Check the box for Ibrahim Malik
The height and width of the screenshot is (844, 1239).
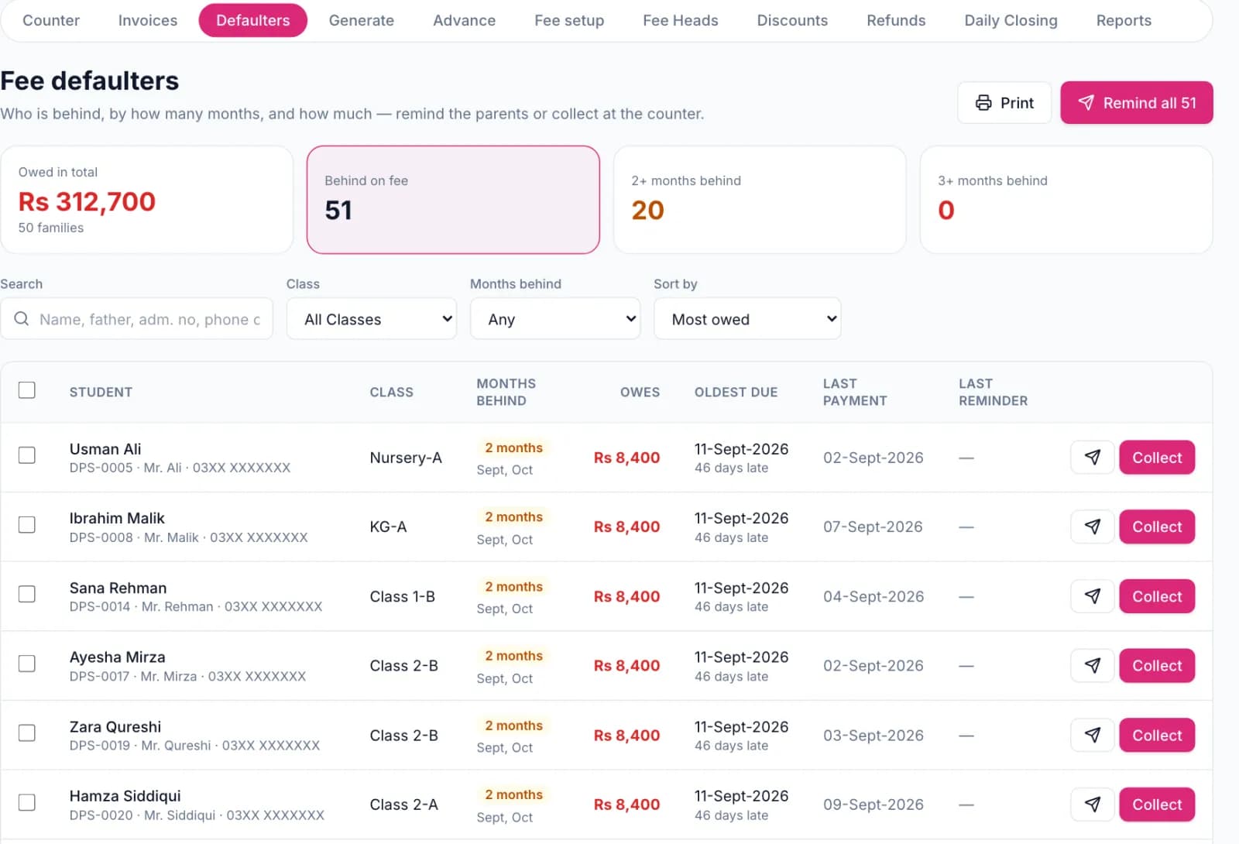click(x=27, y=525)
